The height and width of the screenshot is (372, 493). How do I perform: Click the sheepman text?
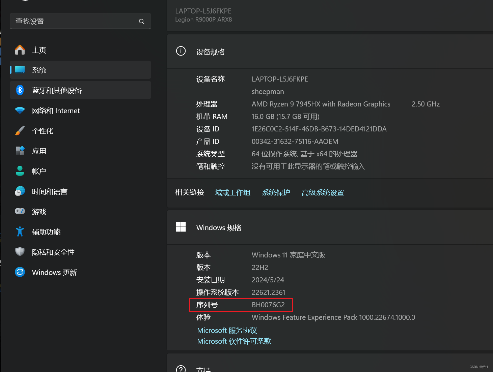pyautogui.click(x=268, y=92)
